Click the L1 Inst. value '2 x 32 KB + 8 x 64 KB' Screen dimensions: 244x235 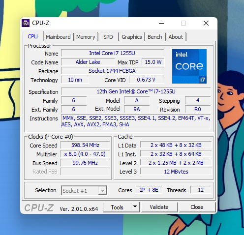(x=176, y=154)
